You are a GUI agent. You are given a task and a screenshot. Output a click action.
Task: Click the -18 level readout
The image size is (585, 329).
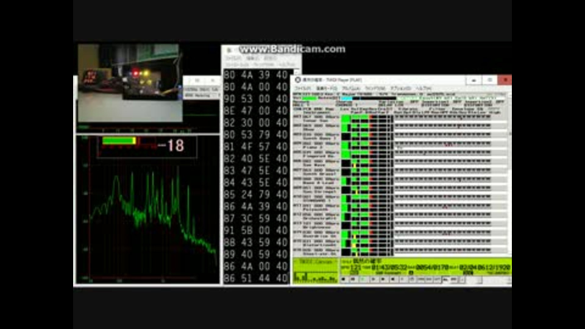pyautogui.click(x=171, y=146)
